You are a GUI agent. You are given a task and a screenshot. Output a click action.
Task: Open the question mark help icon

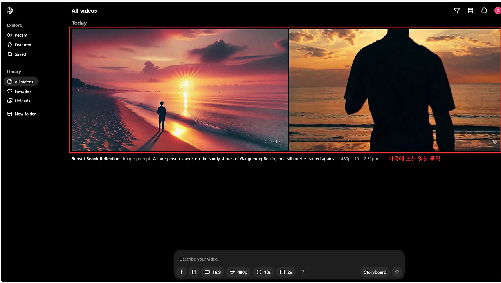303,272
